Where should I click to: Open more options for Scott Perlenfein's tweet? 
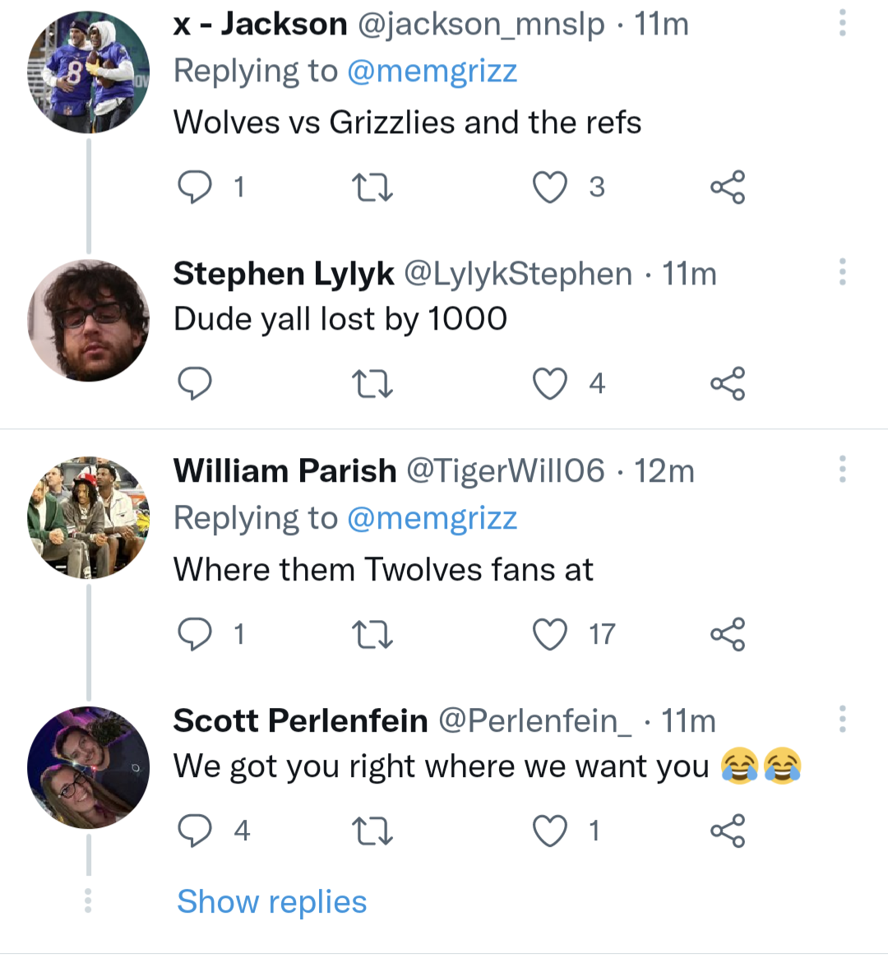click(x=842, y=719)
